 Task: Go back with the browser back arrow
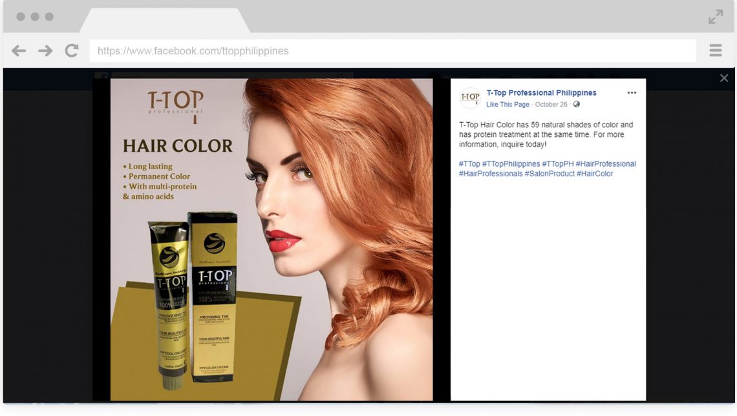pos(19,51)
